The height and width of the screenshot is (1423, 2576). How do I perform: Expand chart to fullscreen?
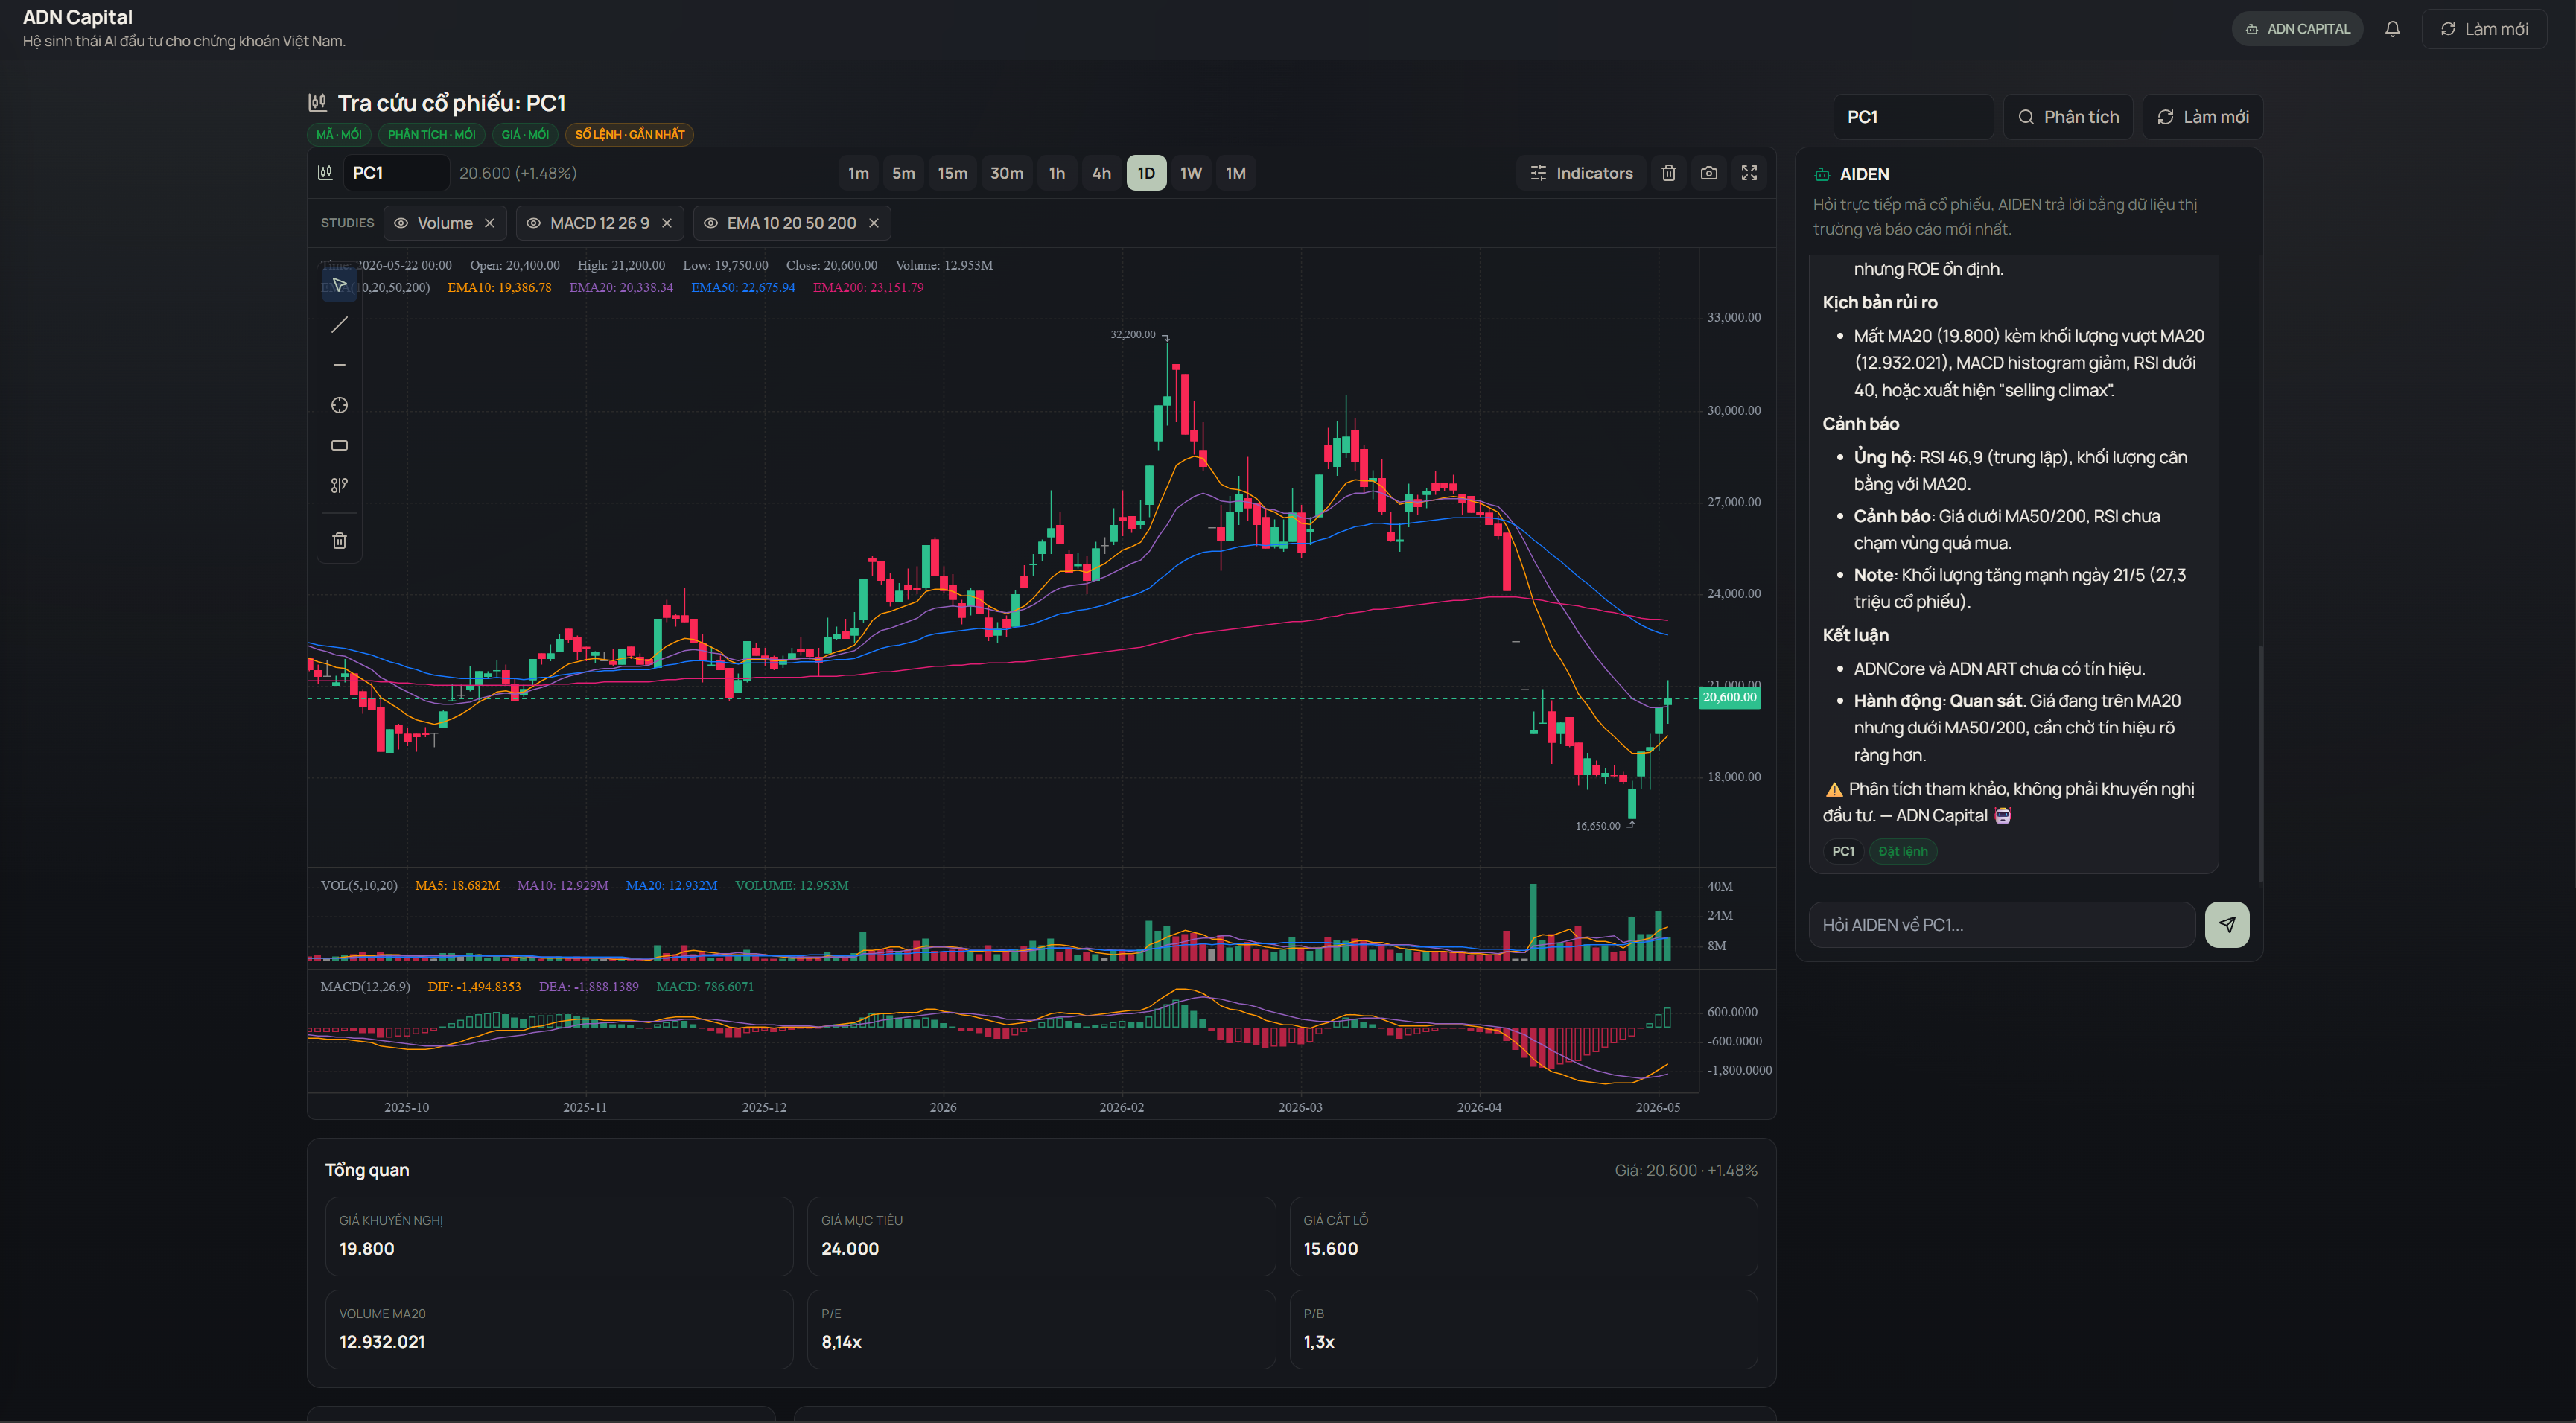pos(1749,173)
